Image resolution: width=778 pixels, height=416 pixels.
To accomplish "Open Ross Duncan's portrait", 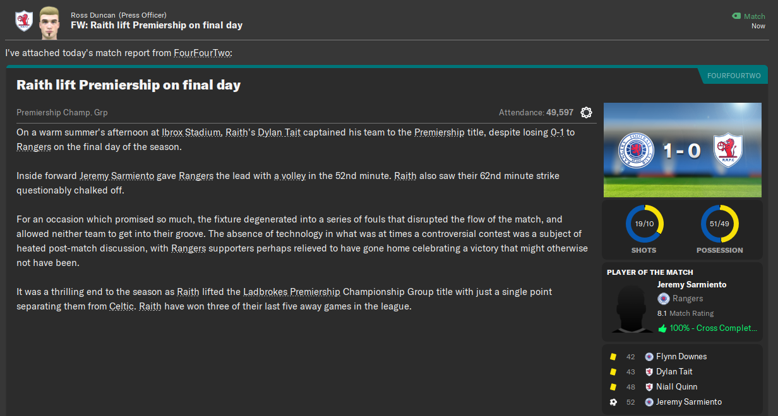I will pos(49,20).
